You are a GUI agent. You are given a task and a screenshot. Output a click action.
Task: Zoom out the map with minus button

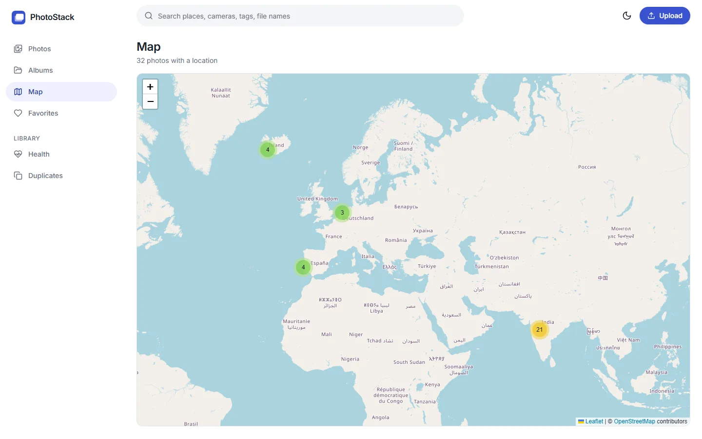coord(150,101)
